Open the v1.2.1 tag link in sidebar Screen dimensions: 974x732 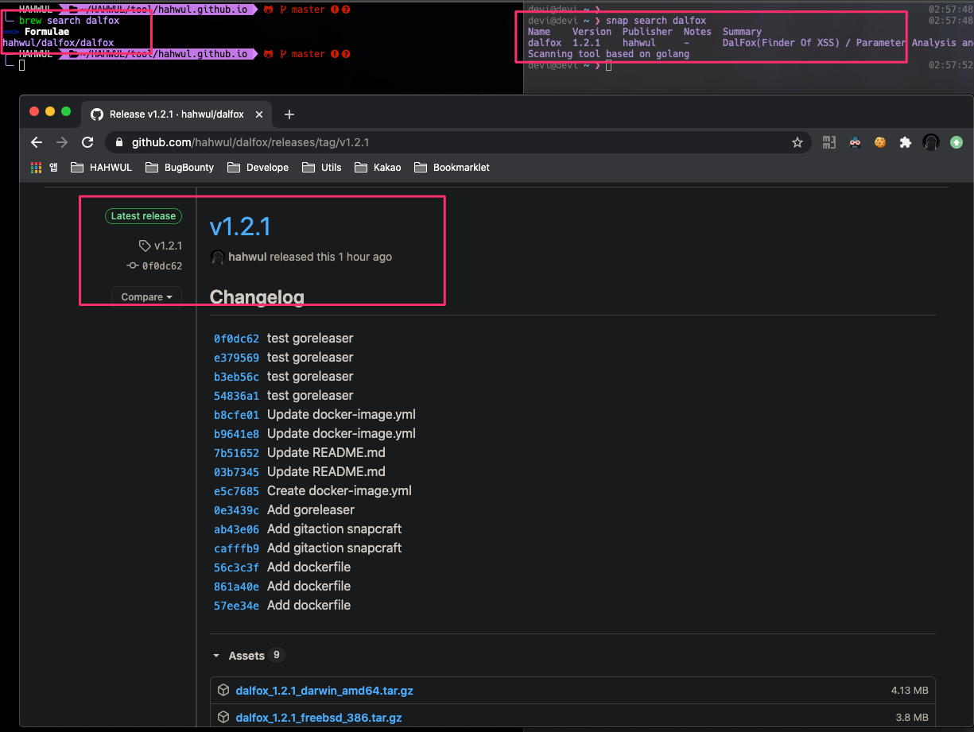[161, 246]
